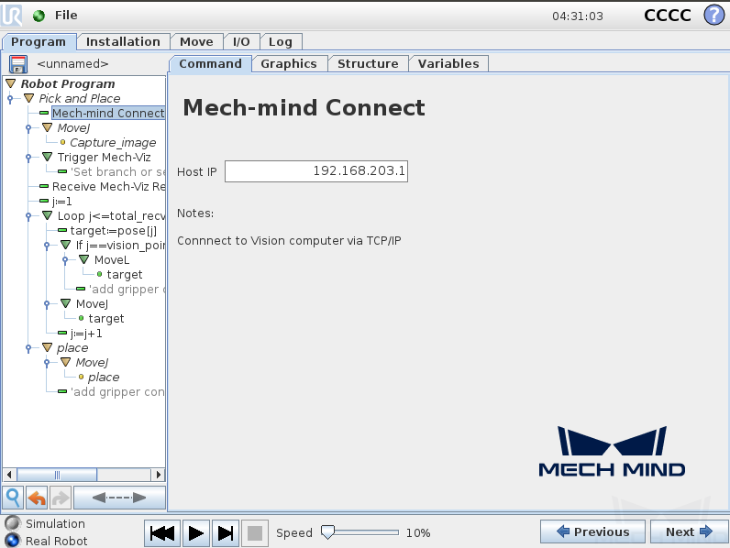This screenshot has width=730, height=548.
Task: Select the j:=j+1 assignment node
Action: pos(85,333)
